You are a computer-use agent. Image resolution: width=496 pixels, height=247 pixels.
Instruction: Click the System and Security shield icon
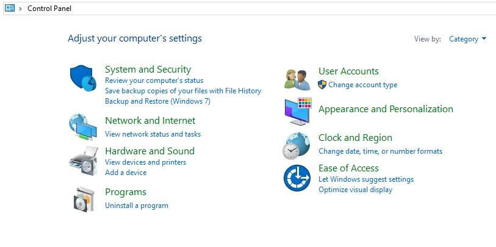click(83, 78)
